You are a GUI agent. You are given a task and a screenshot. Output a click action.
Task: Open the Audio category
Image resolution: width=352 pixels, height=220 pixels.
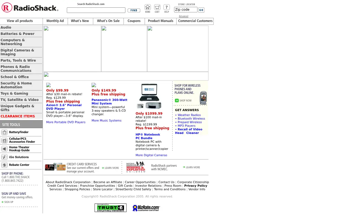pyautogui.click(x=6, y=28)
